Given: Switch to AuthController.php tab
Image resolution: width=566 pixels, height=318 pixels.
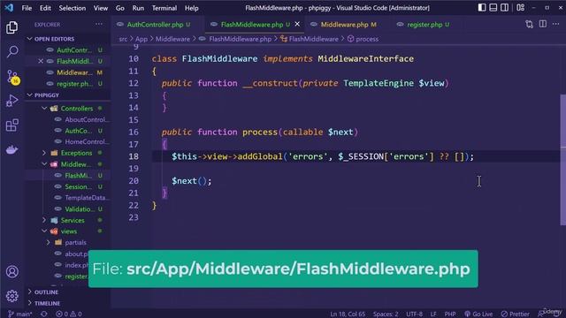Looking at the screenshot, I should tap(156, 25).
